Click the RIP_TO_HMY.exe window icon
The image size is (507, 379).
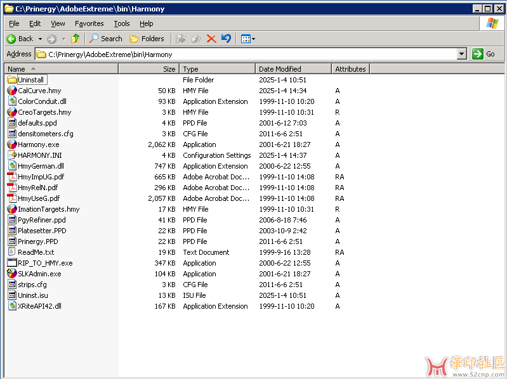pyautogui.click(x=12, y=263)
